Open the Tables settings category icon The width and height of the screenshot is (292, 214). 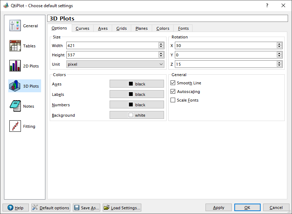[x=15, y=46]
